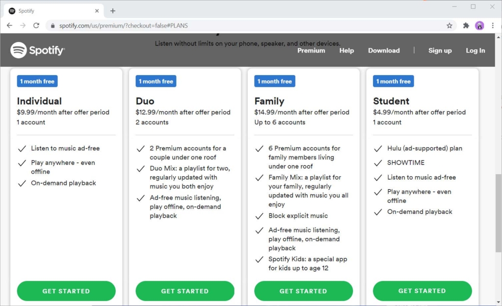This screenshot has width=502, height=306.
Task: Go back with the browser back arrow
Action: pyautogui.click(x=10, y=25)
